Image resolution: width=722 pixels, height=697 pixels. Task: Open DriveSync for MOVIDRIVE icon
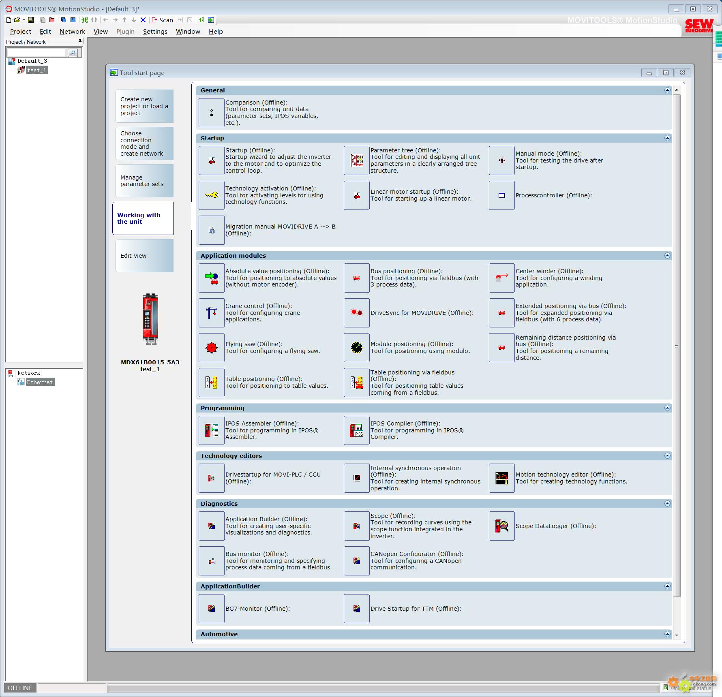(357, 313)
